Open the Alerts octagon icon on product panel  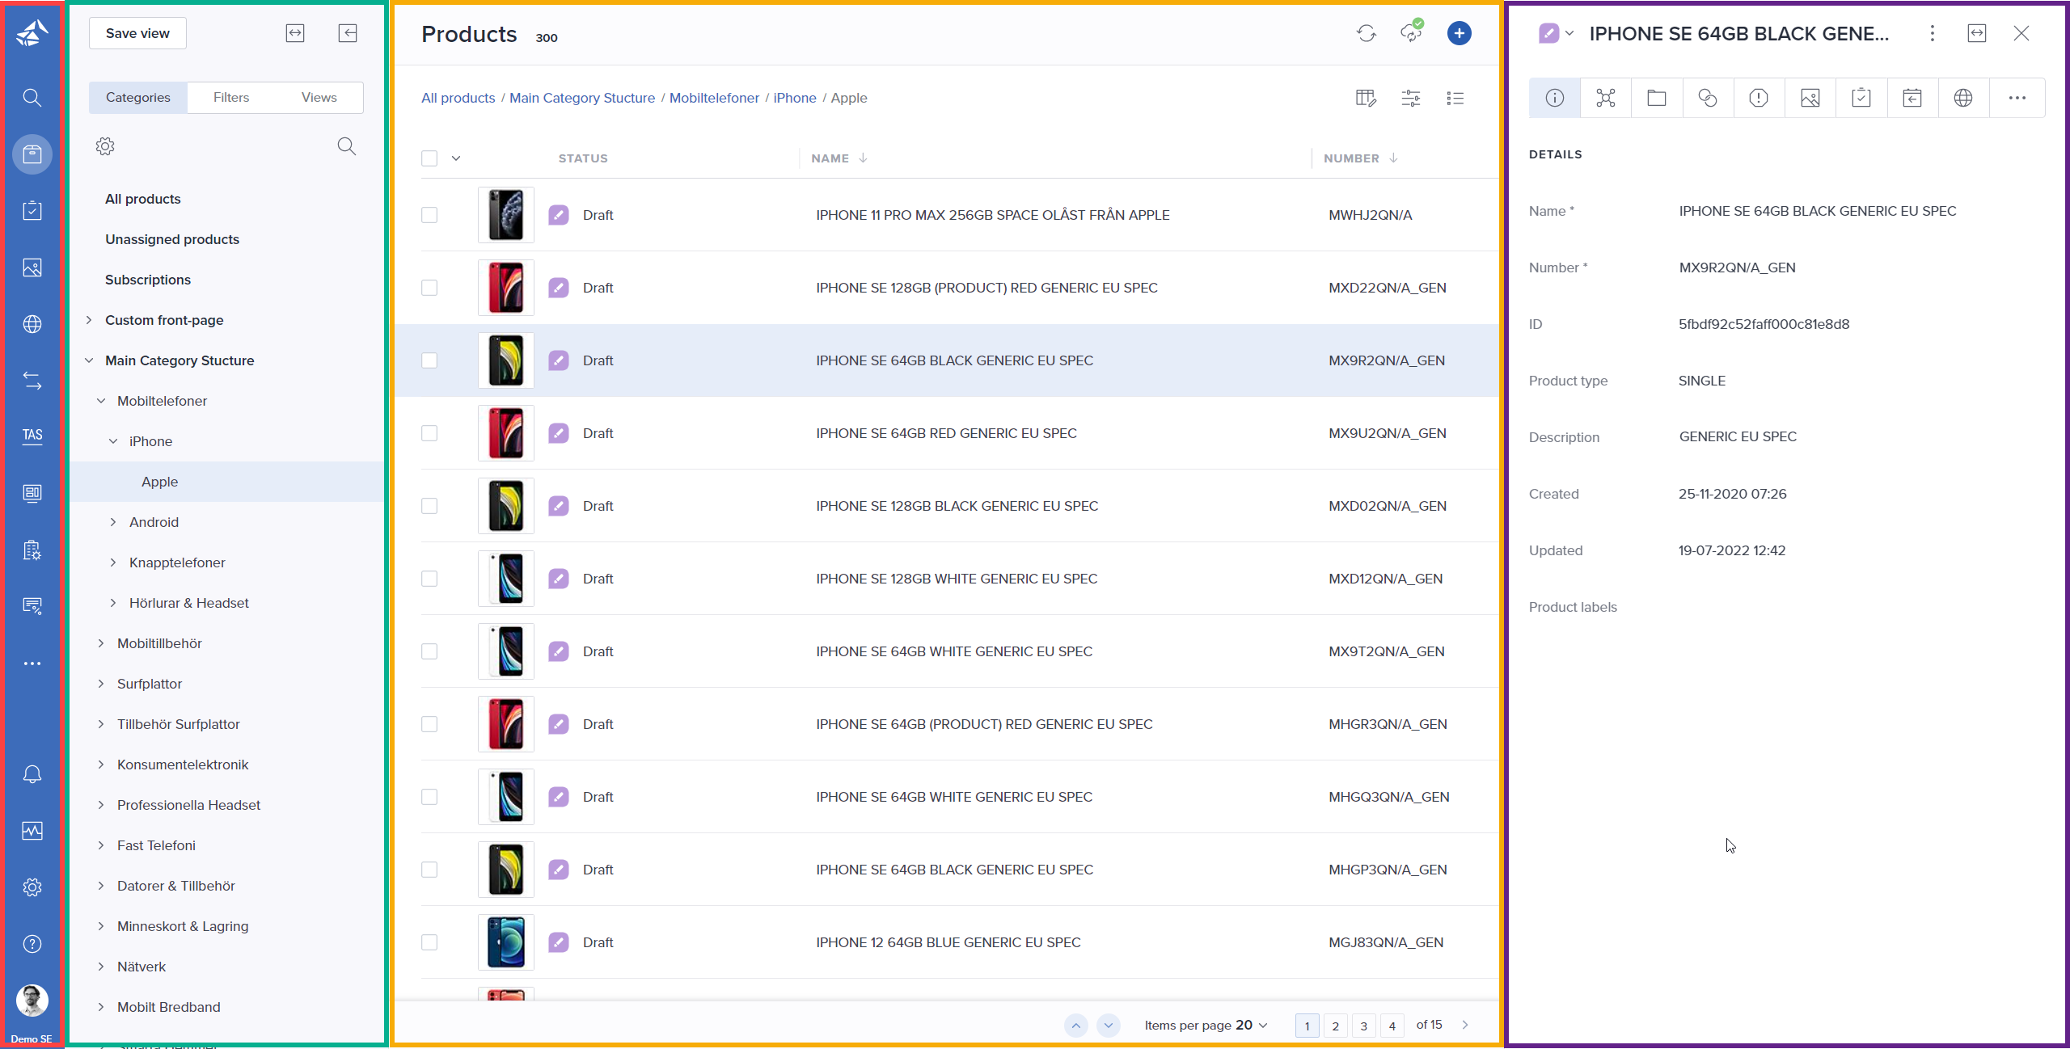pyautogui.click(x=1759, y=97)
